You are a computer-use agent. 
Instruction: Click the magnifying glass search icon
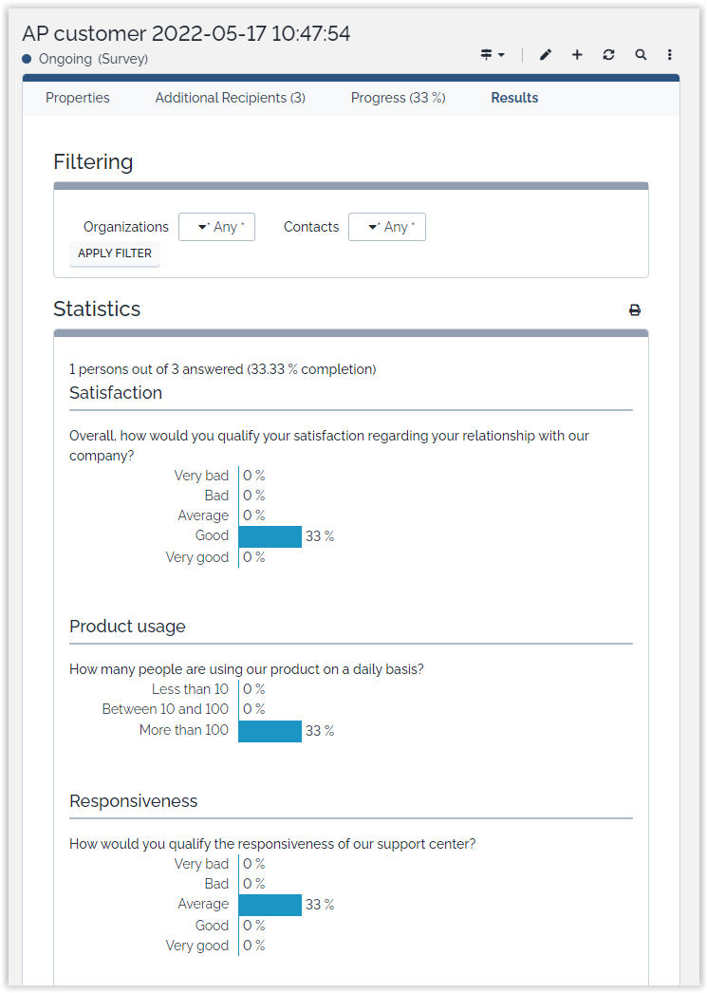[641, 55]
